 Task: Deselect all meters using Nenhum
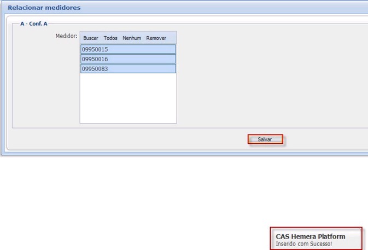132,38
